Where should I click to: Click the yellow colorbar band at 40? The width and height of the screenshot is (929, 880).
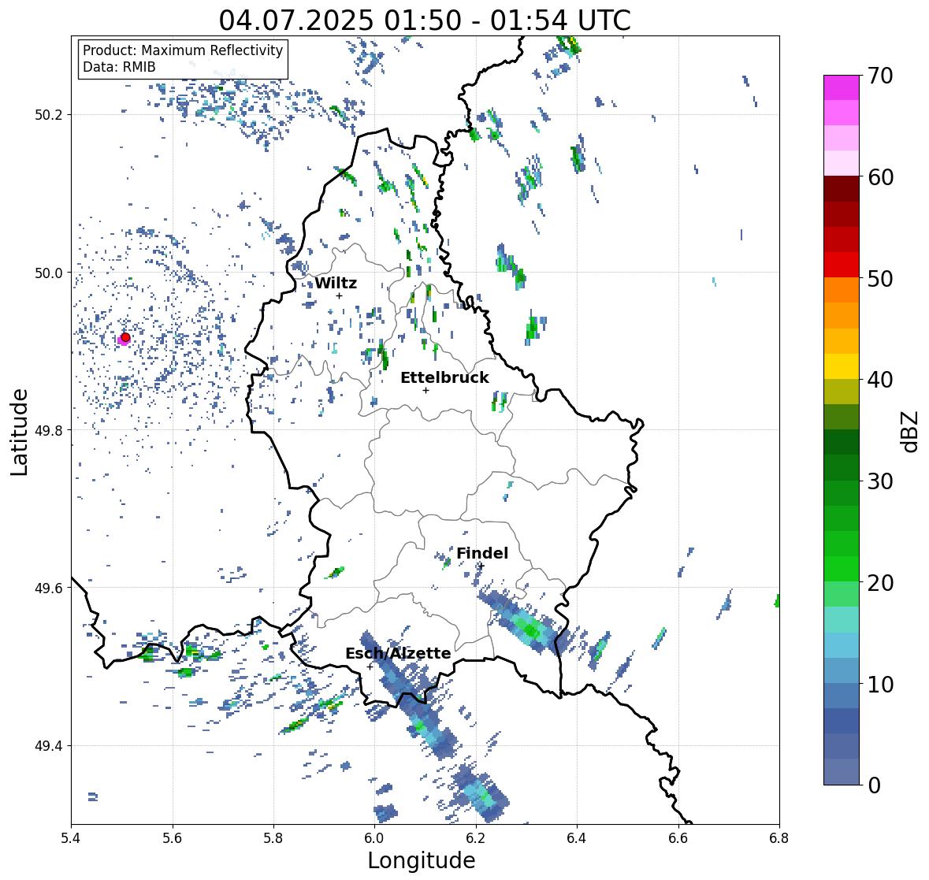[x=842, y=366]
